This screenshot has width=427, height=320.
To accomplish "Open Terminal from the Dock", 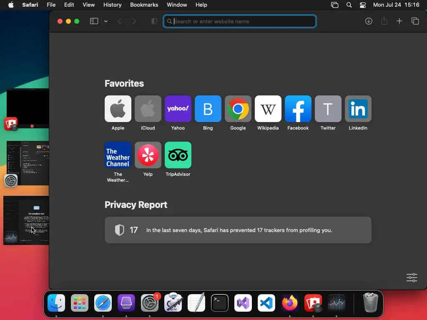I will [x=220, y=303].
